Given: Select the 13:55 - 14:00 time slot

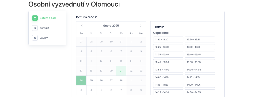Looking at the screenshot, I should click(x=168, y=70).
